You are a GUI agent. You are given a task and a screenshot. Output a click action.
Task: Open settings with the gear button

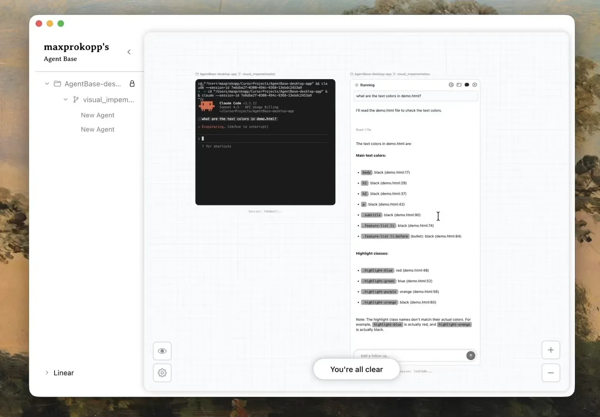[x=162, y=373]
